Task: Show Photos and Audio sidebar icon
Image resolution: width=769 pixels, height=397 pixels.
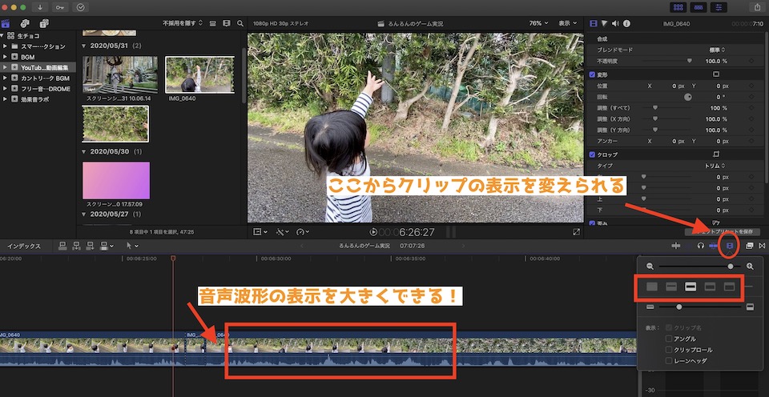Action: (x=25, y=23)
